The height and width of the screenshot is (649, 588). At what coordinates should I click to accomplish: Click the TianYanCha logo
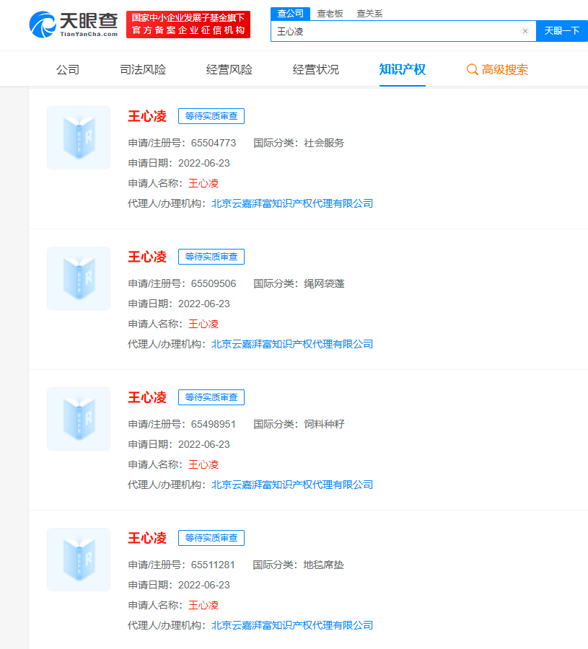point(74,25)
